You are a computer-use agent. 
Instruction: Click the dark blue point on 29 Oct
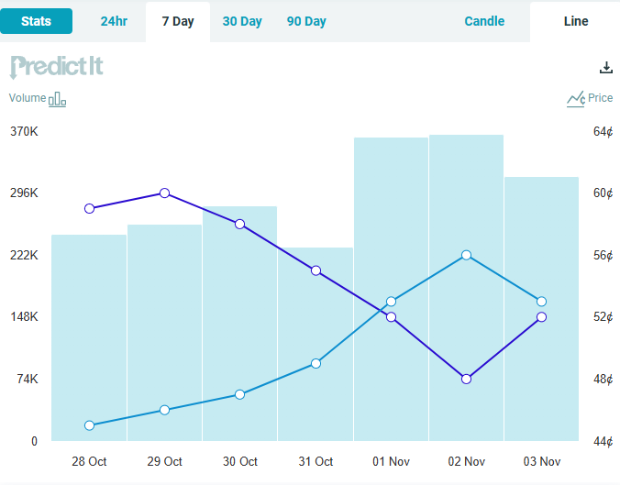[x=164, y=193]
